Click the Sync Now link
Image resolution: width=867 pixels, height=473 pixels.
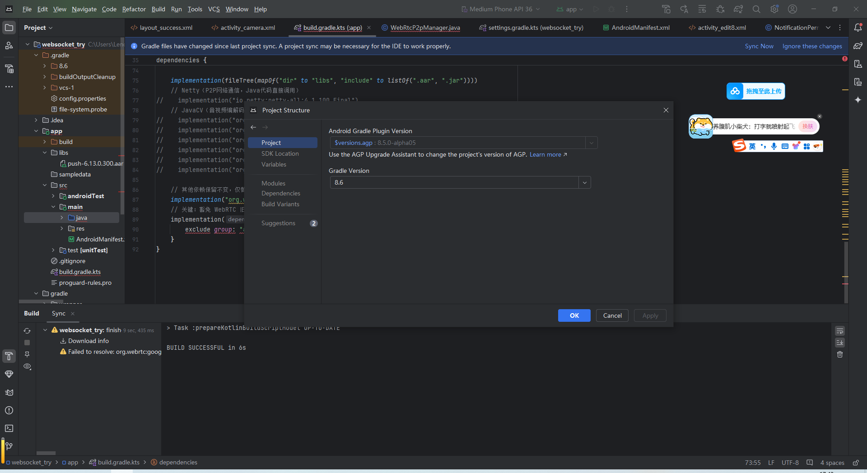(x=759, y=46)
